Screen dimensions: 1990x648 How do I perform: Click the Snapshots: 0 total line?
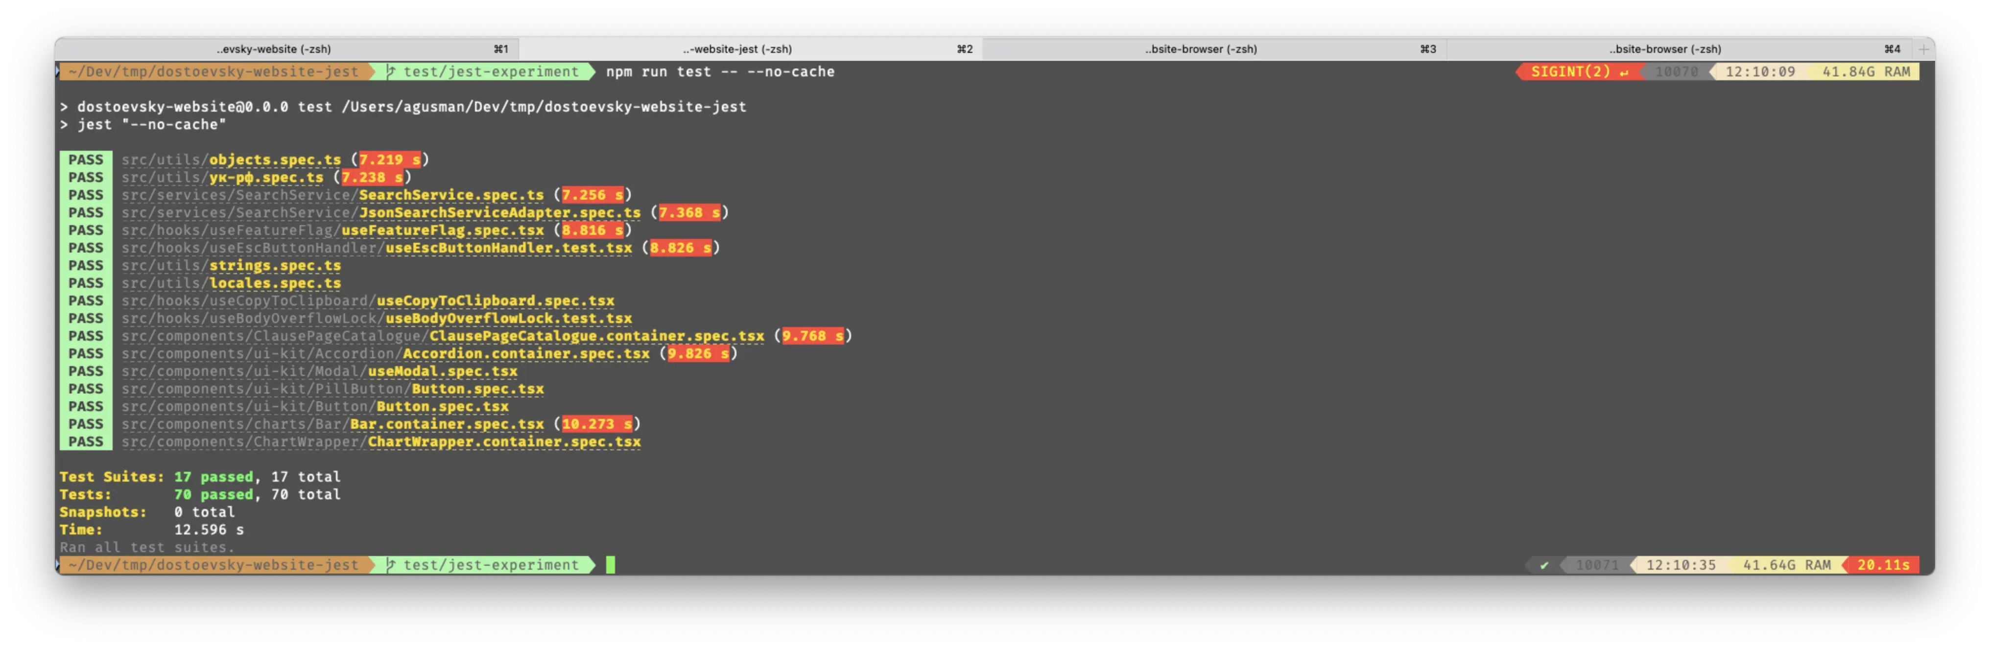[x=147, y=513]
